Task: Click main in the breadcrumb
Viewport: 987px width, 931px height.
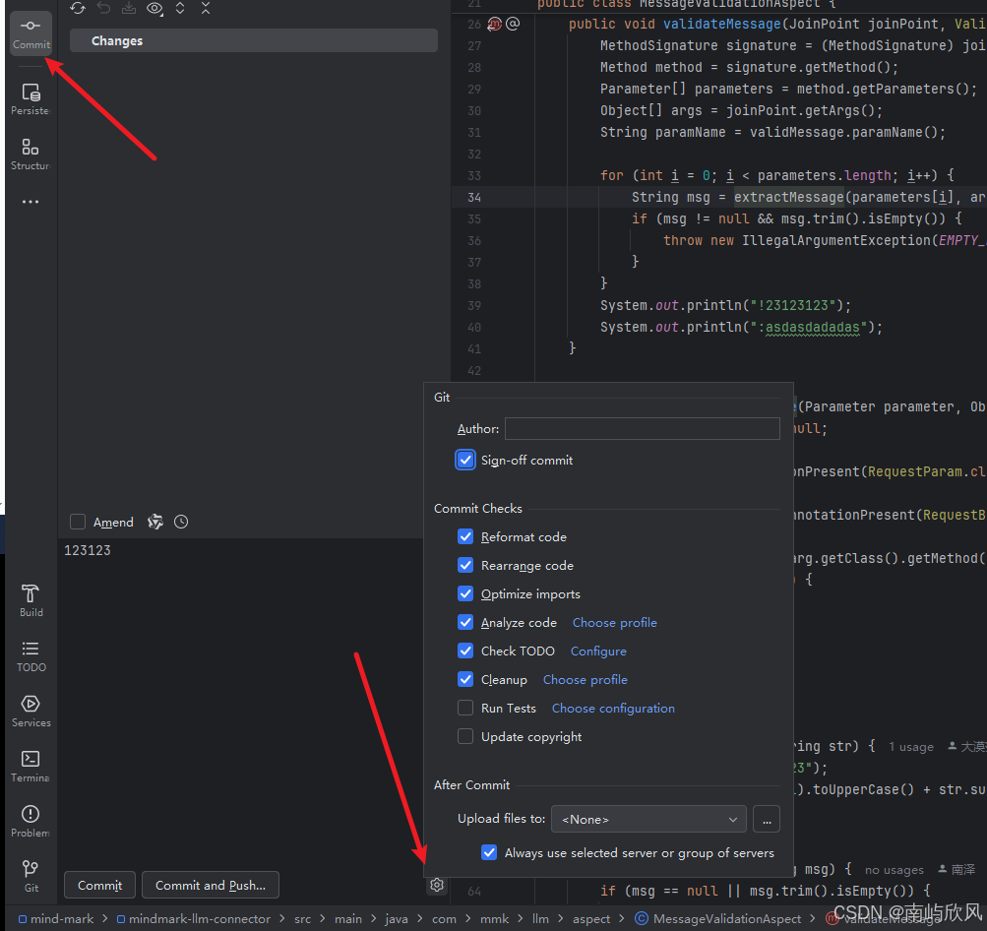Action: pyautogui.click(x=348, y=919)
